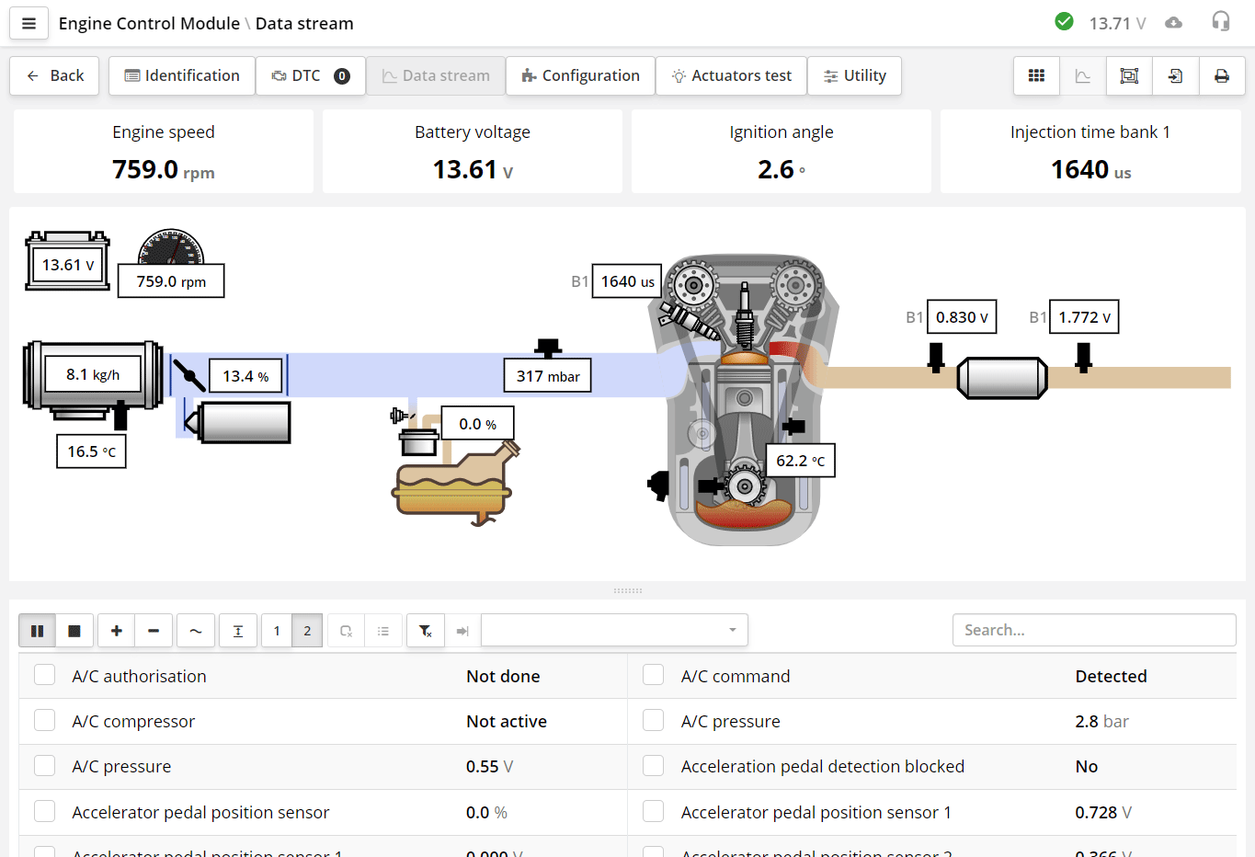Tick the A/C command checkbox
Image resolution: width=1255 pixels, height=857 pixels.
pyautogui.click(x=653, y=675)
